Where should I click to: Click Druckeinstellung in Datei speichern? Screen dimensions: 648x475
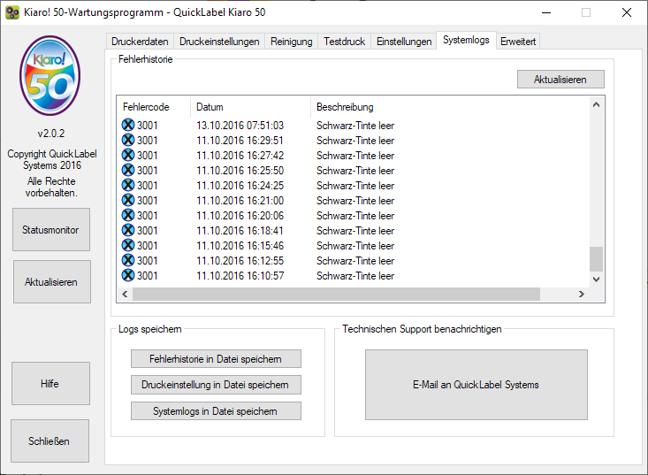pyautogui.click(x=216, y=385)
